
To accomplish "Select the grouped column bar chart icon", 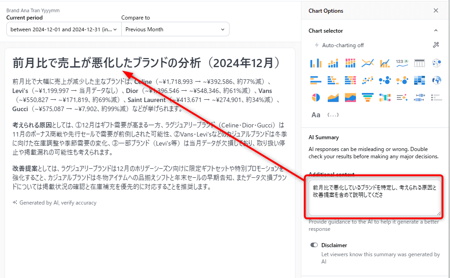I will coord(316,63).
